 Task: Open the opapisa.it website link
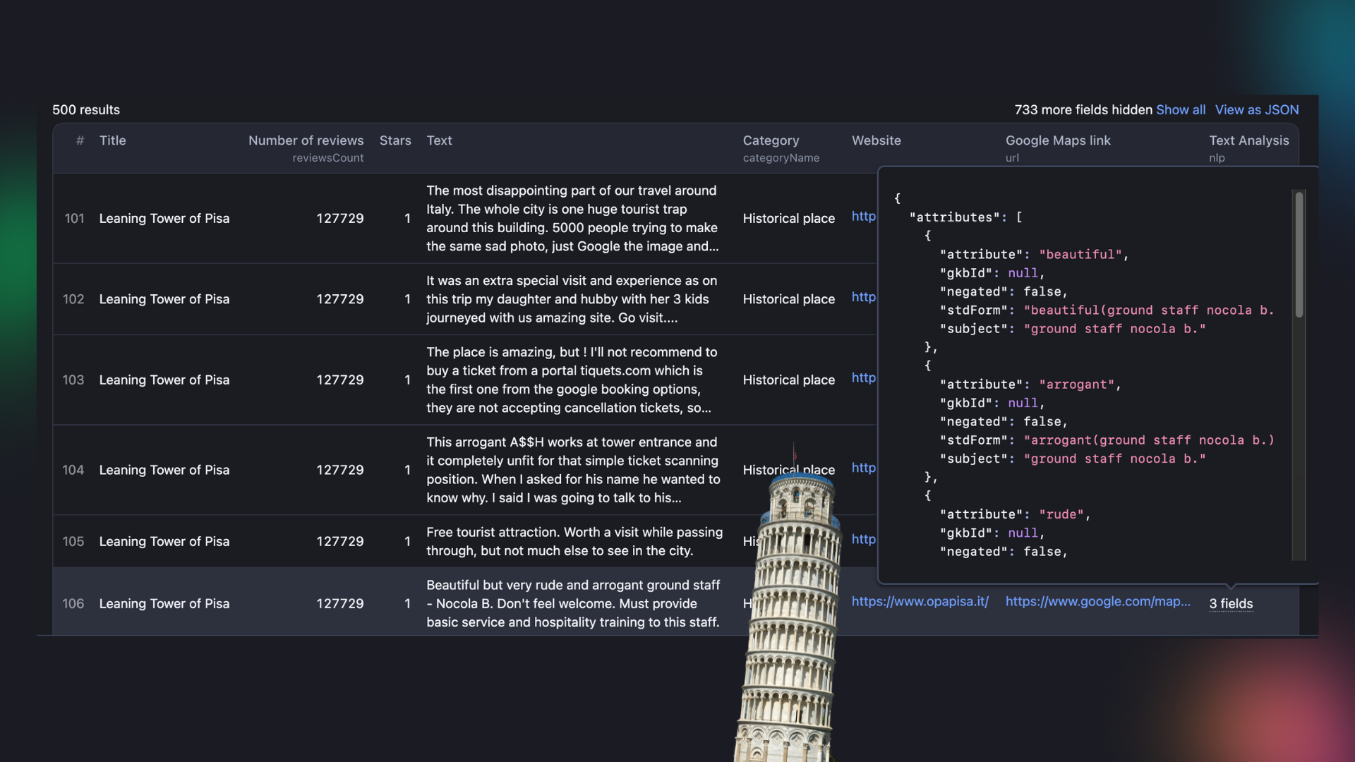(x=920, y=601)
